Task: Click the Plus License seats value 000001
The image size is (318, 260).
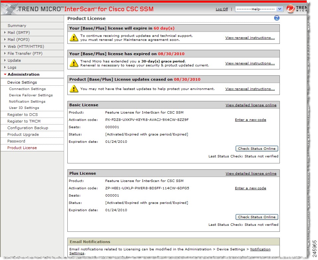Action: click(x=112, y=195)
